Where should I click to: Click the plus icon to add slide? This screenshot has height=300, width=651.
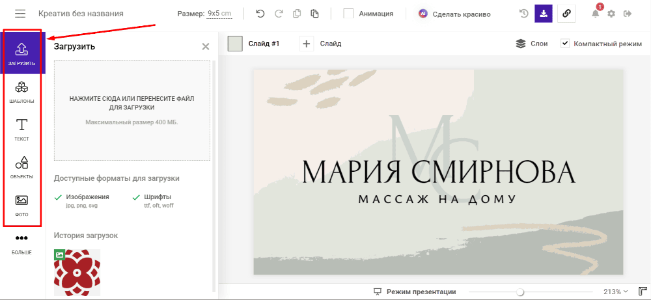coord(307,44)
